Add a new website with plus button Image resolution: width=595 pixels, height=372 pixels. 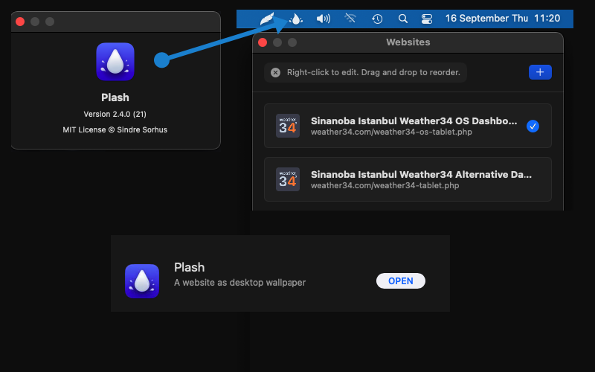pyautogui.click(x=540, y=72)
